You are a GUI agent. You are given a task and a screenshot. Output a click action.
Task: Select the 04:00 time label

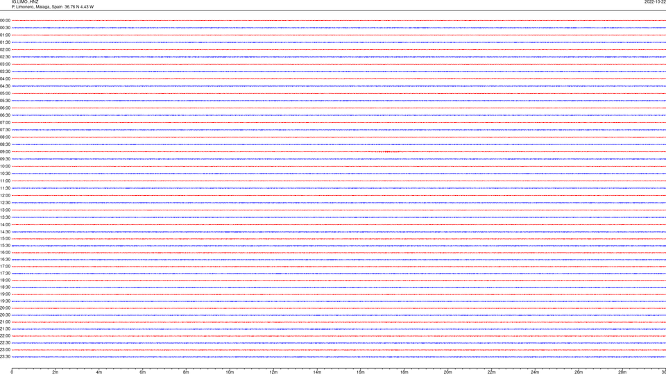click(x=5, y=78)
